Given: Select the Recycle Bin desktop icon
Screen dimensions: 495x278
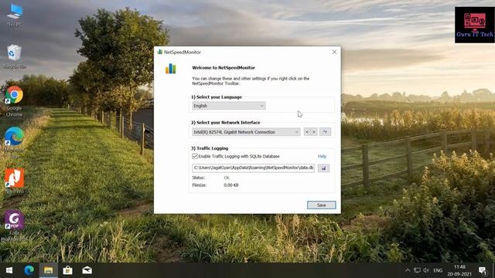Looking at the screenshot, I should pyautogui.click(x=14, y=56).
